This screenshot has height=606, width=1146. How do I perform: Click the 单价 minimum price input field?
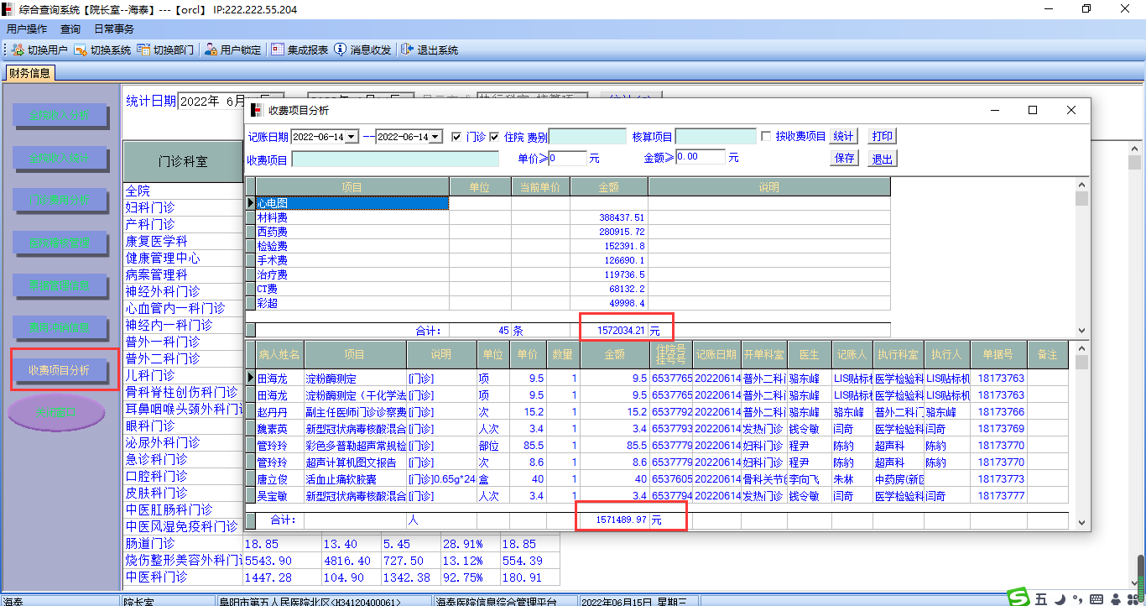(x=568, y=158)
